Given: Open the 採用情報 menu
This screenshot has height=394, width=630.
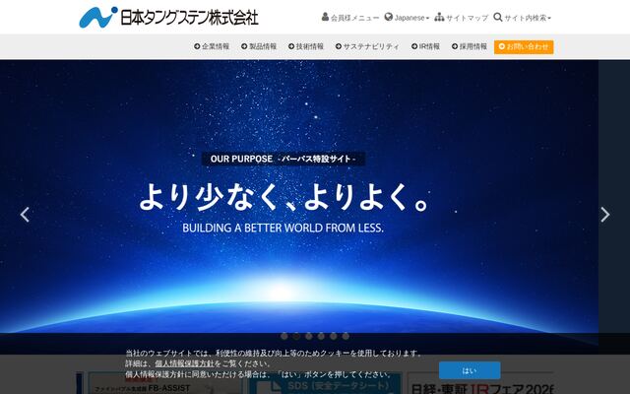Looking at the screenshot, I should [470, 46].
